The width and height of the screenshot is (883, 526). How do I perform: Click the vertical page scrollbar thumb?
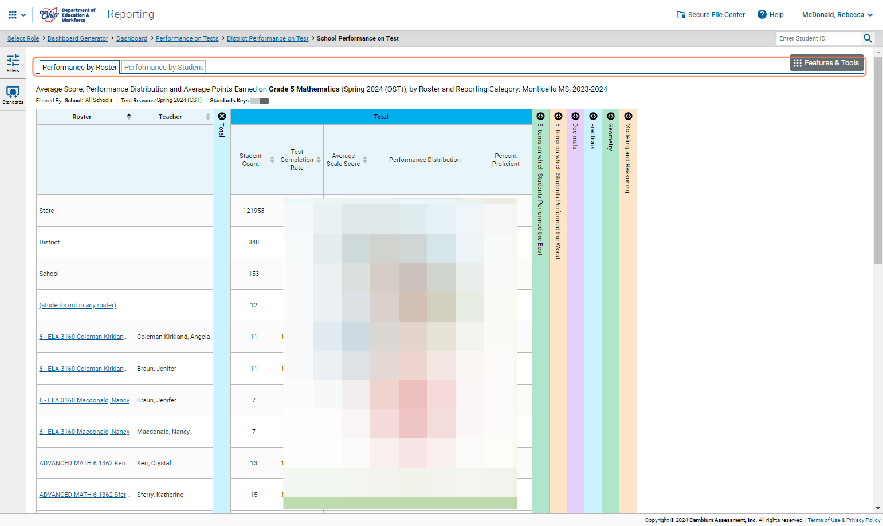[878, 160]
